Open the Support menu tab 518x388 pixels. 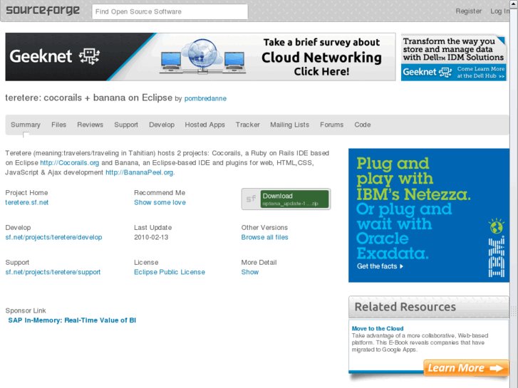pyautogui.click(x=126, y=125)
